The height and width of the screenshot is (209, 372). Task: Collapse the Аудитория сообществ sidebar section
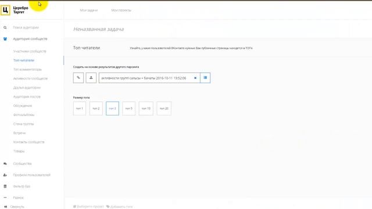30,39
